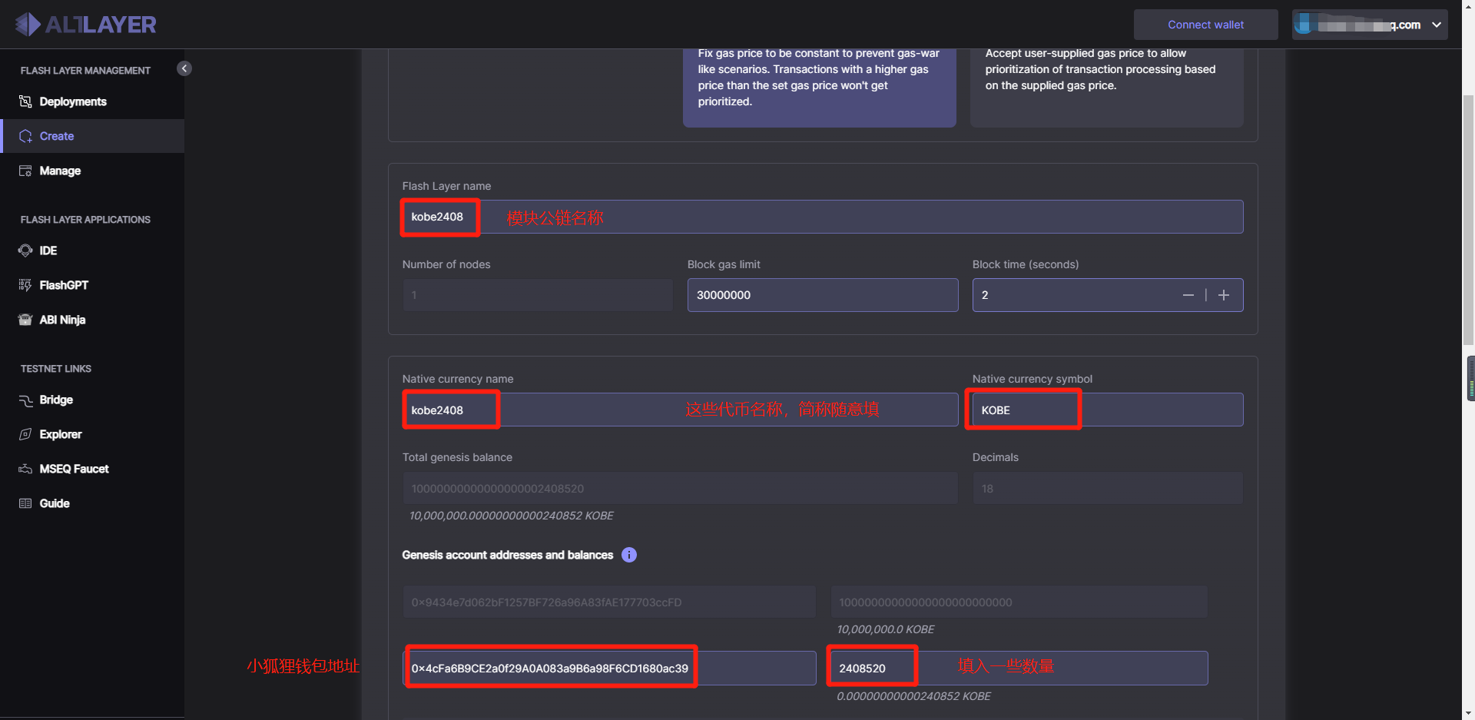The height and width of the screenshot is (720, 1475).
Task: Select the fixed gas price option card
Action: 819,85
